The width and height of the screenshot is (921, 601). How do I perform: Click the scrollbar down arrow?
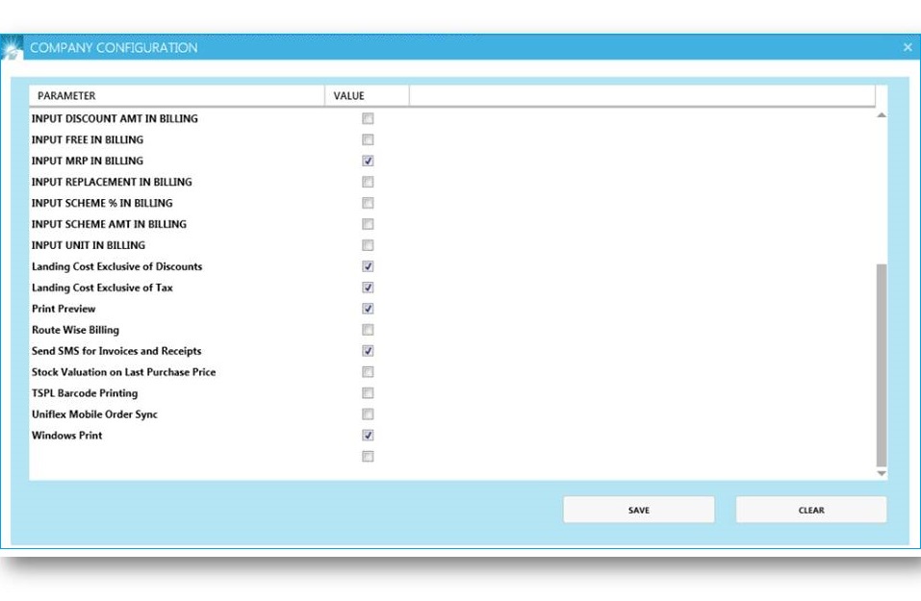[881, 473]
